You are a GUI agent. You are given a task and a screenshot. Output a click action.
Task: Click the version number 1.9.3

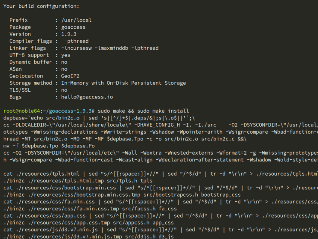70,34
